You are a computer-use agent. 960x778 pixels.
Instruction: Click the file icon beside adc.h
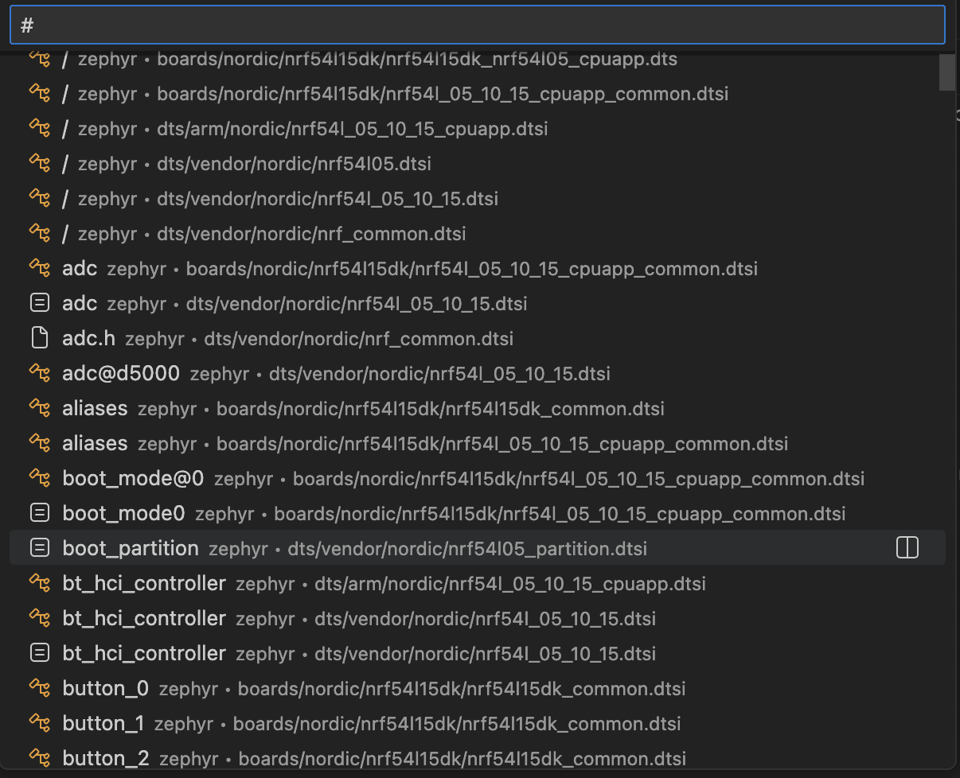(x=39, y=339)
